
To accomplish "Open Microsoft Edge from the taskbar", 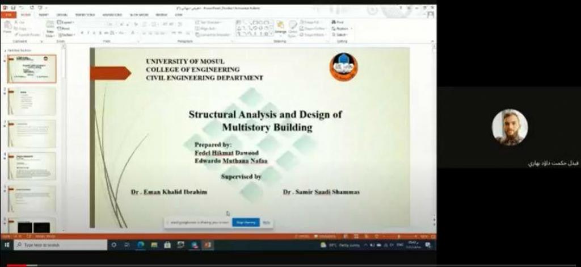I will (141, 245).
